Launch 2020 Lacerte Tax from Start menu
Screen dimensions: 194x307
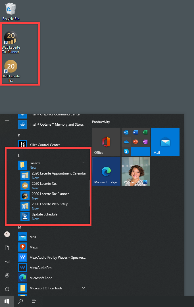point(53,186)
